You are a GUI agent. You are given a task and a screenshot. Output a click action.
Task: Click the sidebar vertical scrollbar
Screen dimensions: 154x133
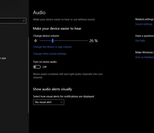pos(29,75)
